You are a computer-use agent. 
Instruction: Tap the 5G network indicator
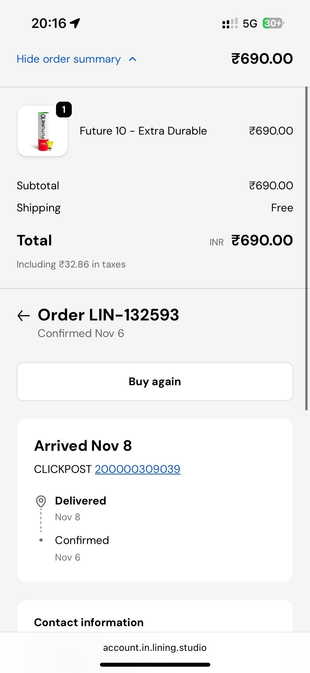pos(250,24)
